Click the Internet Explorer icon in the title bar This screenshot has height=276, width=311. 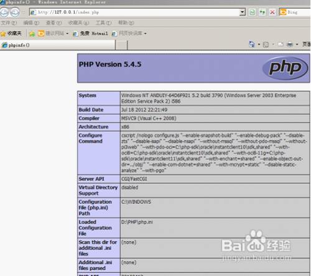2,2
